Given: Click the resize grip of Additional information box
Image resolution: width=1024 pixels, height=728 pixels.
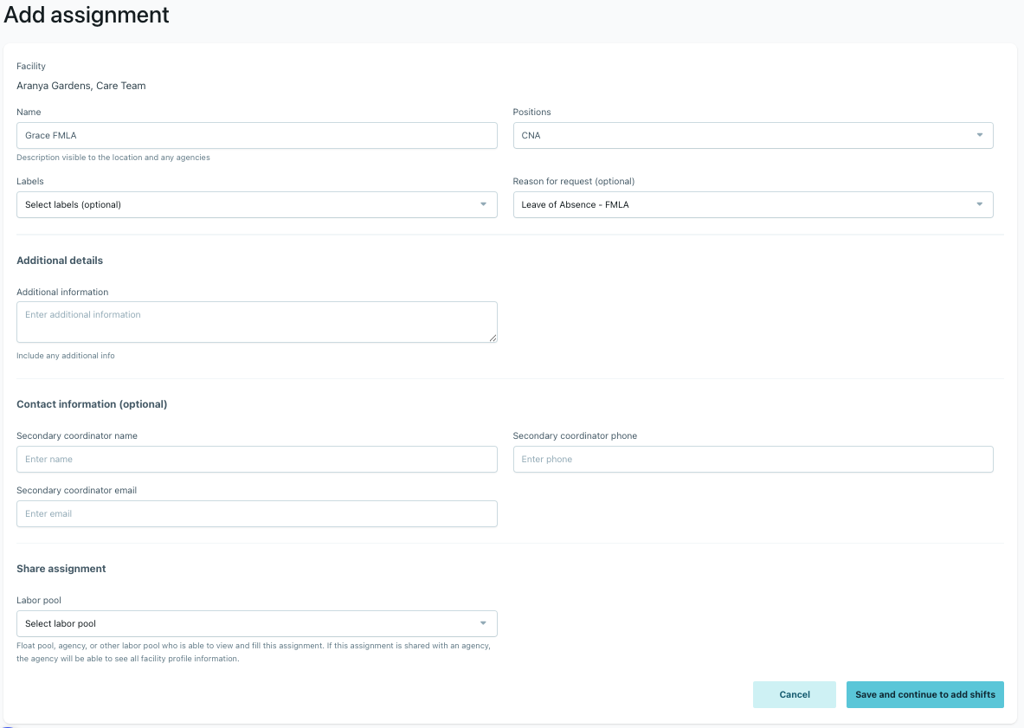Looking at the screenshot, I should pyautogui.click(x=493, y=338).
